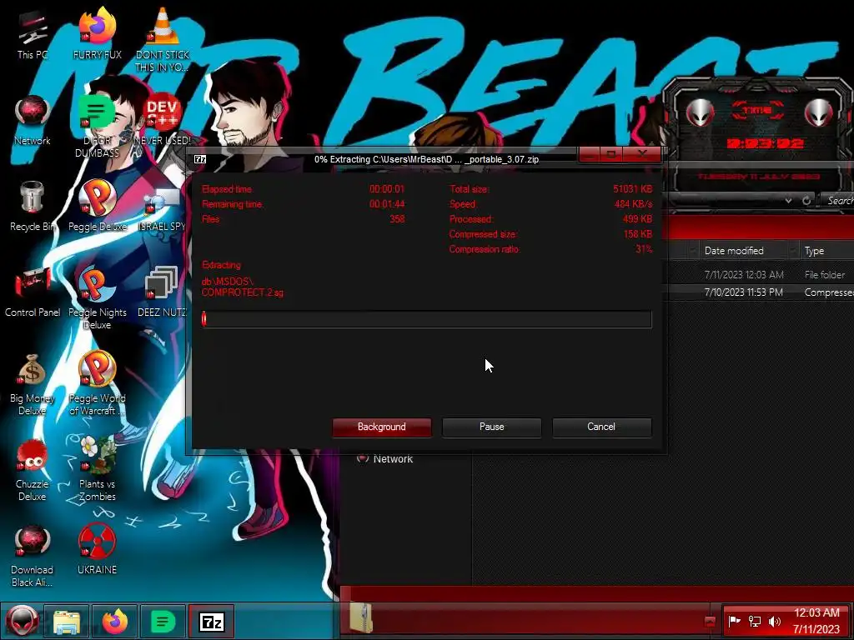Launch Big Money Deluxe shortcut

tap(33, 383)
